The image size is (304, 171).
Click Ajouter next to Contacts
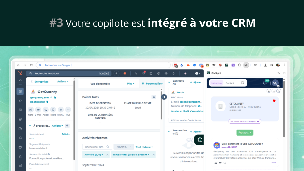[196, 82]
